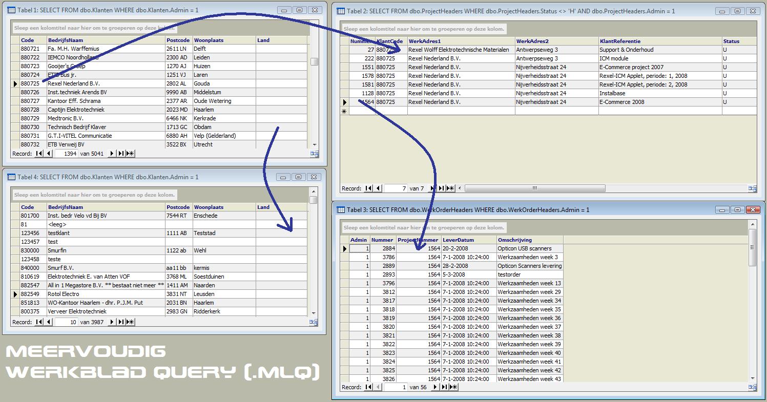Image resolution: width=767 pixels, height=402 pixels.
Task: Go to first record in Tabel 1
Action: point(39,154)
